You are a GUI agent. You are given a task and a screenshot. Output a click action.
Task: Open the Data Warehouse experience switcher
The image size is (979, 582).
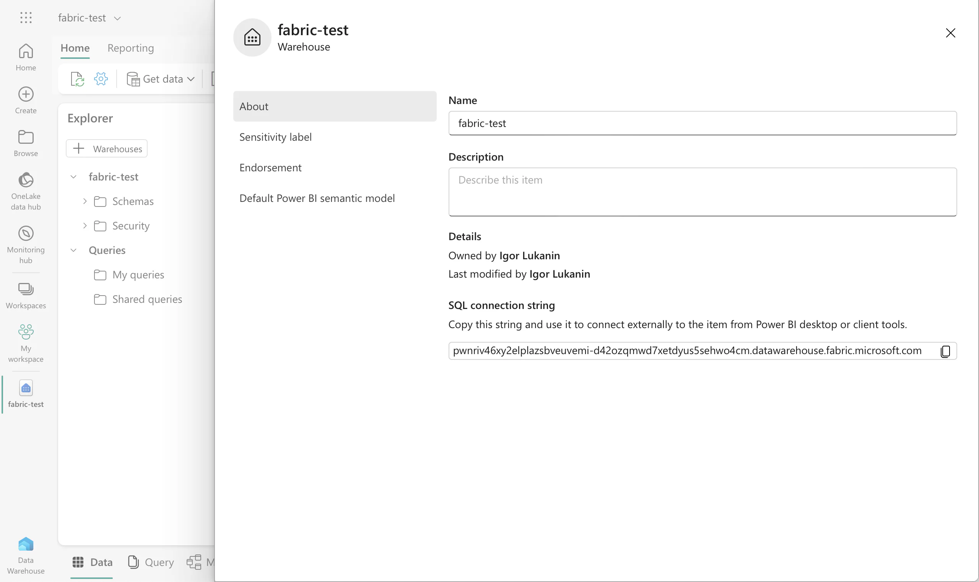coord(26,555)
